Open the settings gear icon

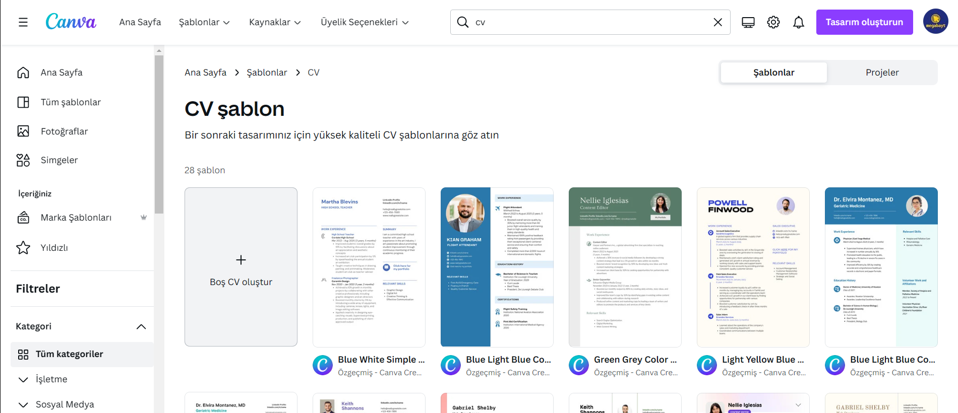[x=773, y=22]
